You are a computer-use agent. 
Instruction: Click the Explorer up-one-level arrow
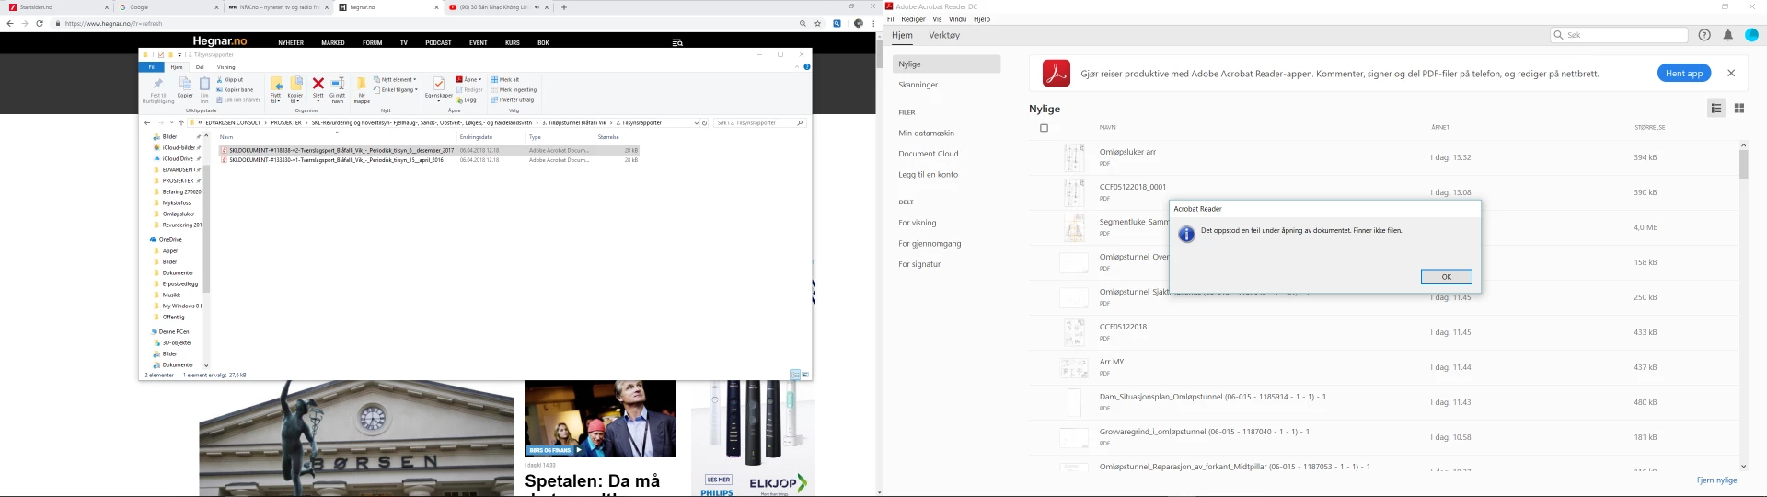point(180,123)
